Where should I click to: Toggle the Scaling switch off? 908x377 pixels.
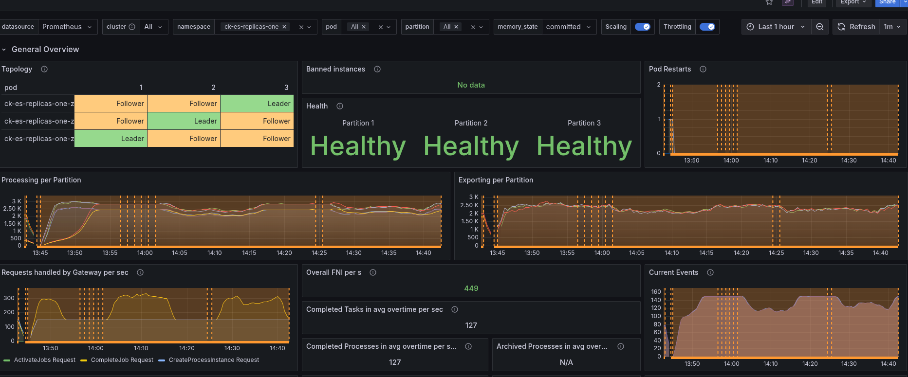tap(643, 27)
